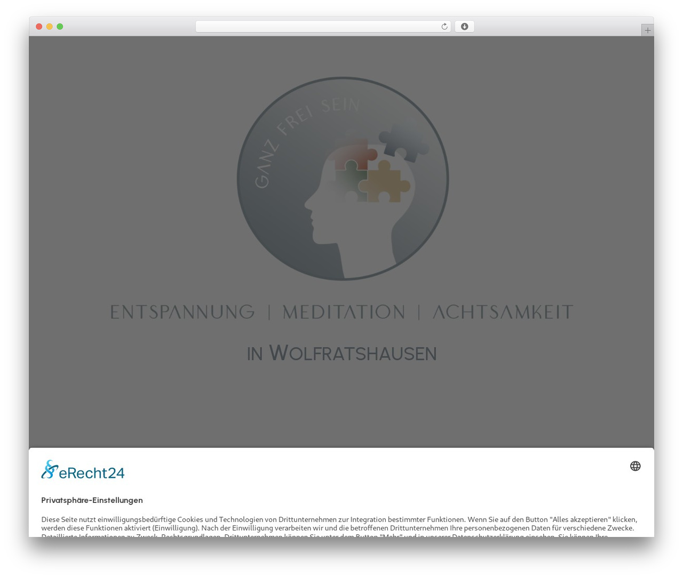The width and height of the screenshot is (683, 578).
Task: Minimize window with yellow button
Action: click(x=49, y=27)
